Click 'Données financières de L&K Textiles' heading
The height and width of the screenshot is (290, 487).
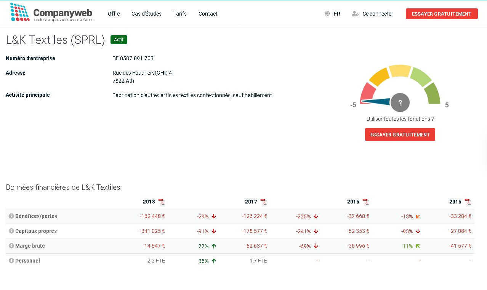[63, 187]
